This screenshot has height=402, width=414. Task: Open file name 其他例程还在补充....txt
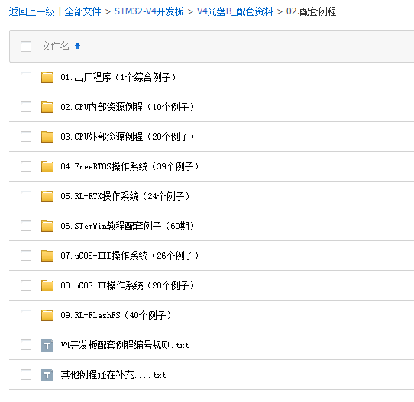point(113,375)
